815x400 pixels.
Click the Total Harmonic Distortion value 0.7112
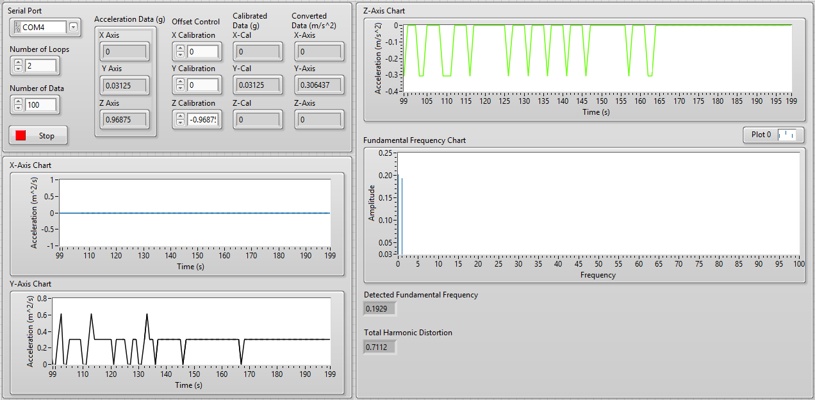pos(380,347)
